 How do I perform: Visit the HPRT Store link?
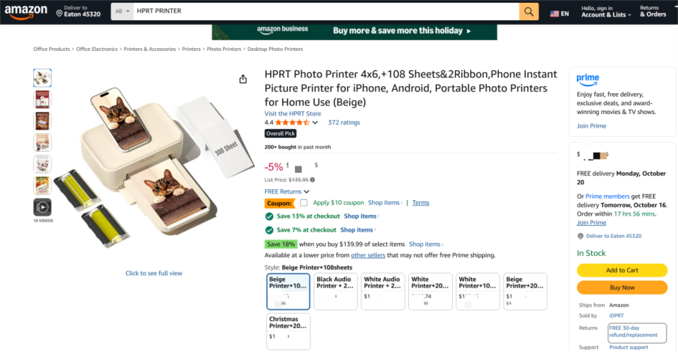292,114
